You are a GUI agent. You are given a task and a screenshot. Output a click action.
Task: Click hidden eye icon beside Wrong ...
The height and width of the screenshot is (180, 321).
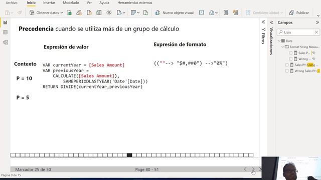(313, 59)
